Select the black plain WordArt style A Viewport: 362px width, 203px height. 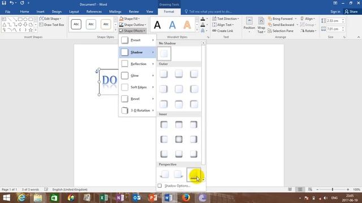[157, 25]
